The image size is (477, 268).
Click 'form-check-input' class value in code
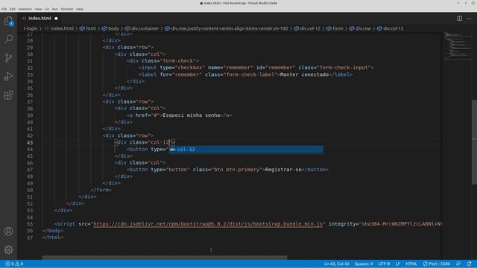(344, 68)
